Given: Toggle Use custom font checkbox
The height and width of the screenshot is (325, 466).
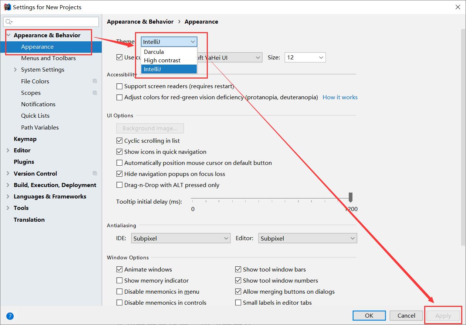Looking at the screenshot, I should (x=119, y=57).
